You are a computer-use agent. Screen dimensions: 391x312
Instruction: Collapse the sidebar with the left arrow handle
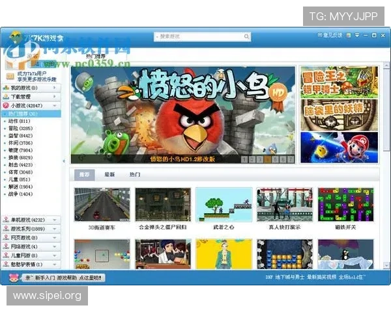(64, 161)
